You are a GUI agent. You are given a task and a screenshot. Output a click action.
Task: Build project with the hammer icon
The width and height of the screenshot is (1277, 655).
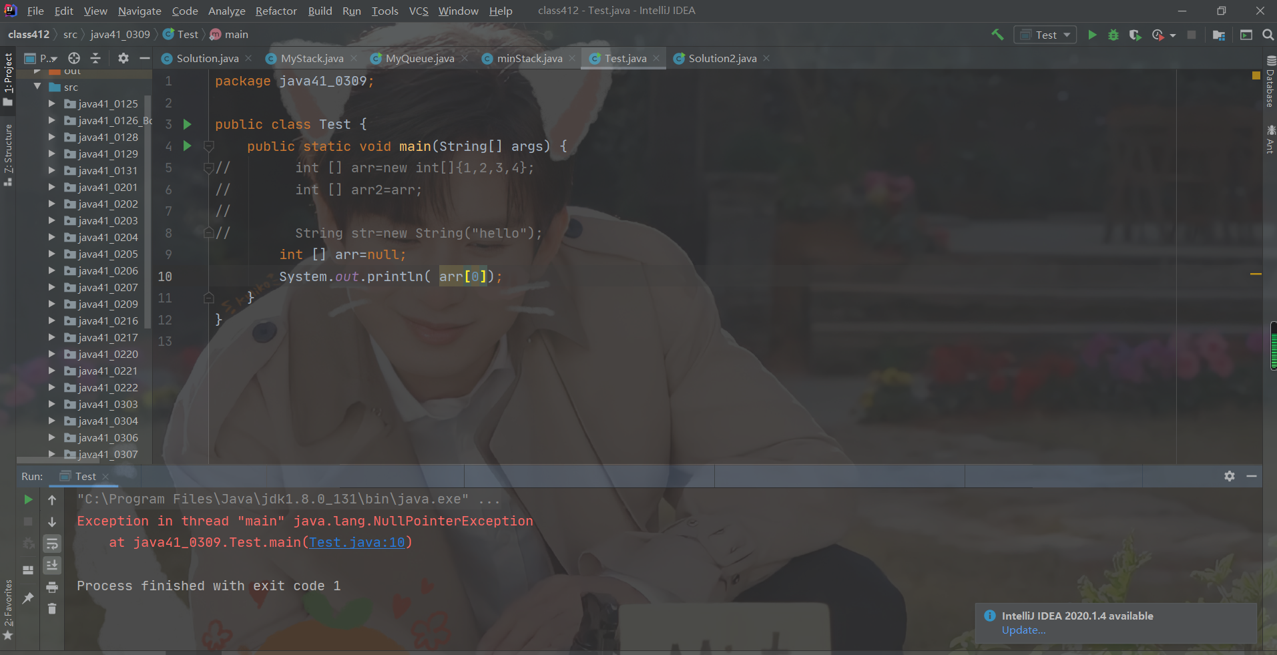coord(997,35)
